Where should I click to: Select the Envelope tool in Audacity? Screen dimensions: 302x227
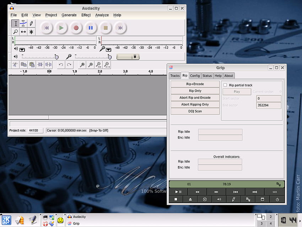point(23,23)
